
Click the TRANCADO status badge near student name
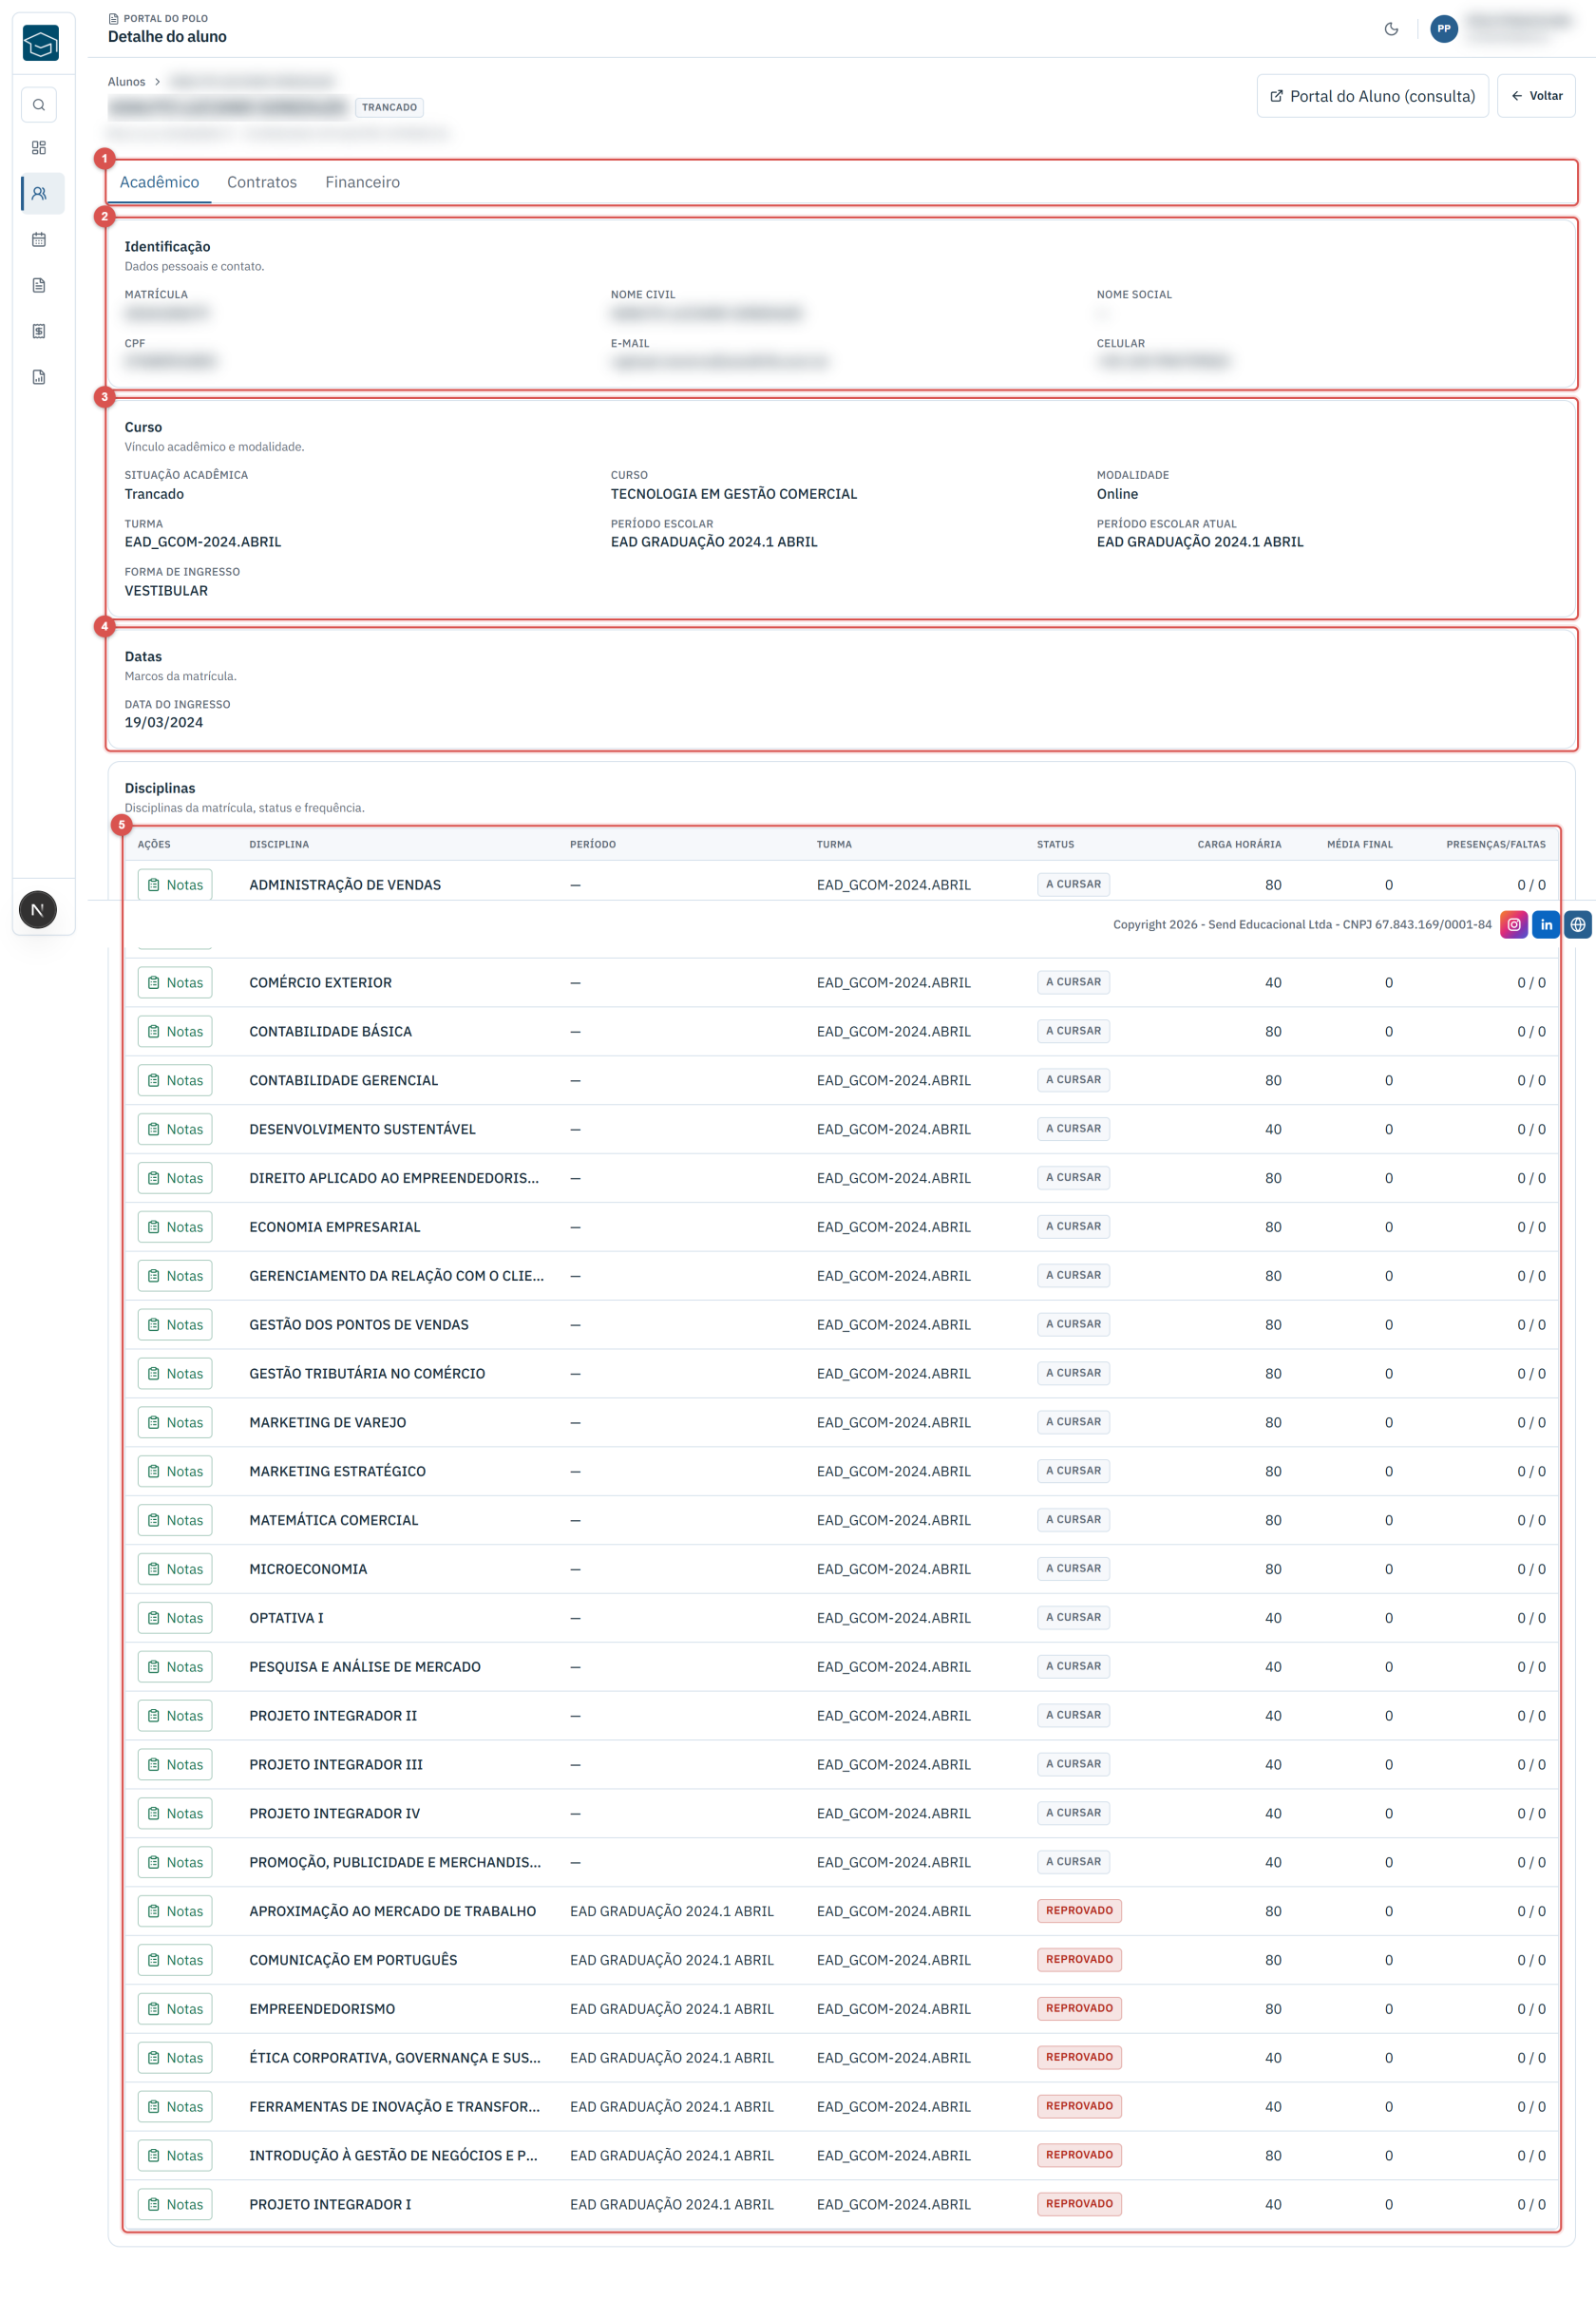[x=389, y=108]
